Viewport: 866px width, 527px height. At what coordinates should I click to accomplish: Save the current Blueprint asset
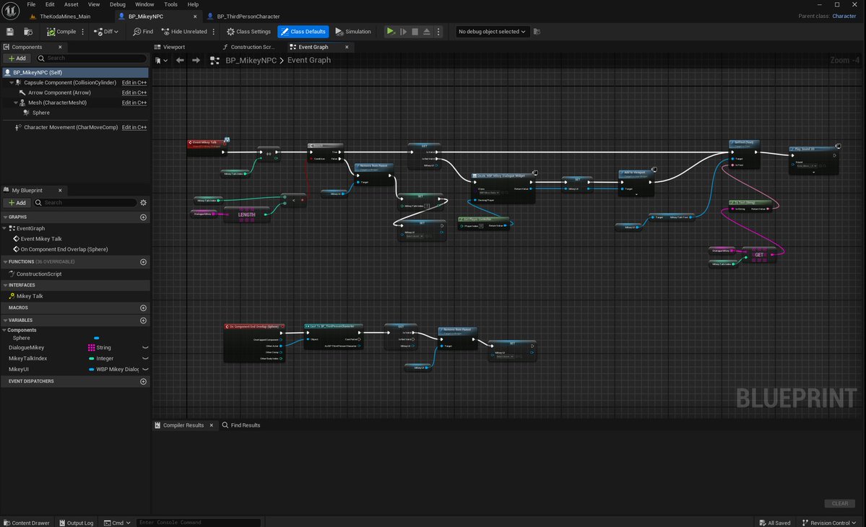[x=9, y=31]
